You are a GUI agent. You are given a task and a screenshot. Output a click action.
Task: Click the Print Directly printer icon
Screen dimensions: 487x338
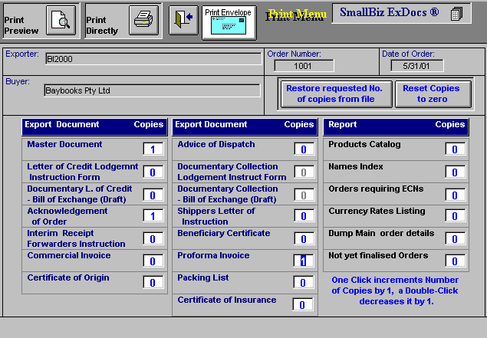pyautogui.click(x=143, y=21)
